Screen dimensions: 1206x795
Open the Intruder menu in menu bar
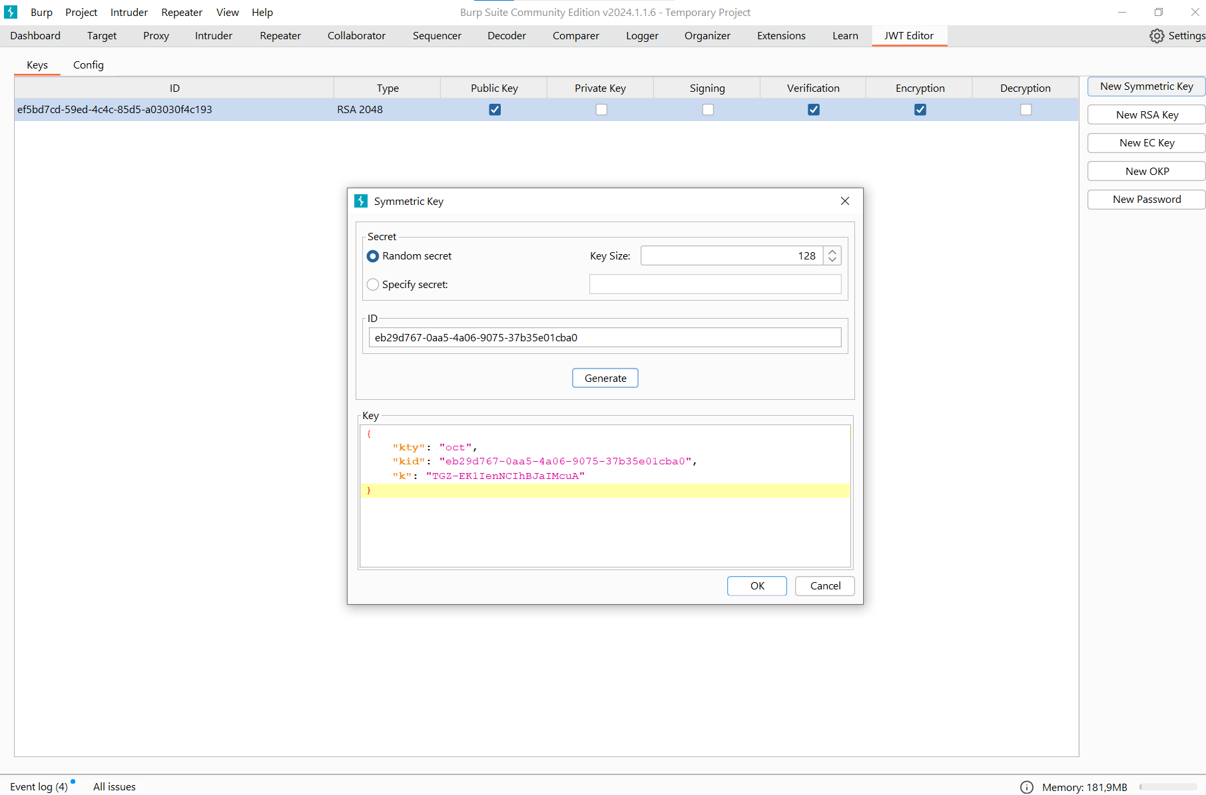point(129,13)
